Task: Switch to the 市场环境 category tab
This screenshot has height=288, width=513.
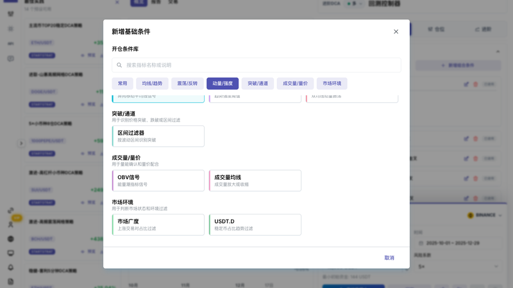Action: click(x=332, y=84)
